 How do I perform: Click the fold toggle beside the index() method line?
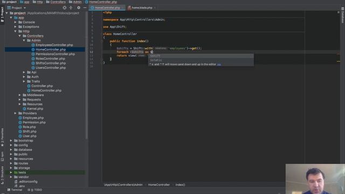pyautogui.click(x=102, y=41)
